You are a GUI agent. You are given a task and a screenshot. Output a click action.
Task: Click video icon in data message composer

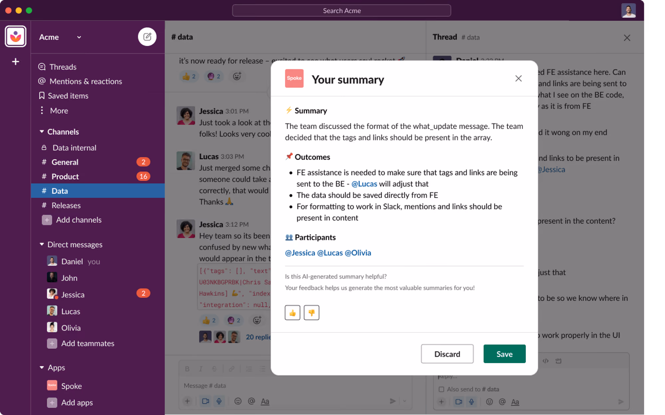pyautogui.click(x=205, y=401)
